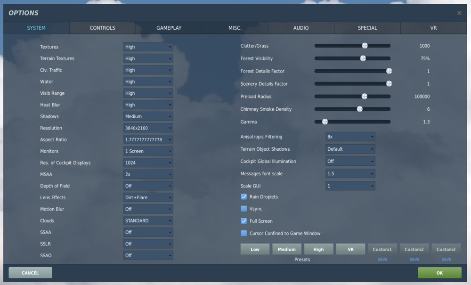Expand the Terrain Object Shadows dropdown
The height and width of the screenshot is (285, 471).
[x=350, y=149]
